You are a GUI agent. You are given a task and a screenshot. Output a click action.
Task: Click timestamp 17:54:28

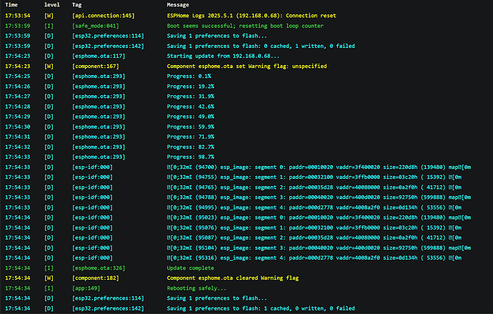[x=18, y=107]
